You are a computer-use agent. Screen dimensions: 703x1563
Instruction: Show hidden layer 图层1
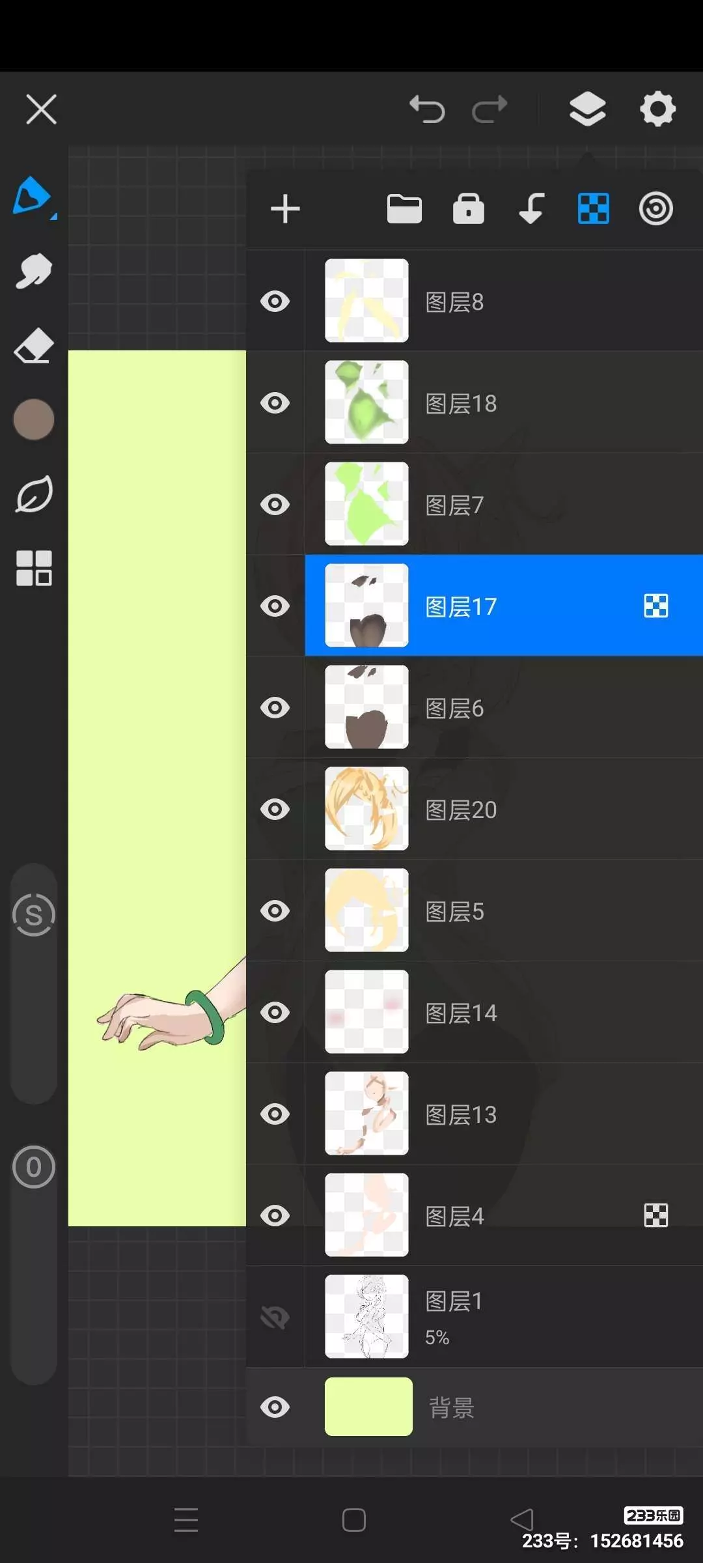[x=275, y=1317]
